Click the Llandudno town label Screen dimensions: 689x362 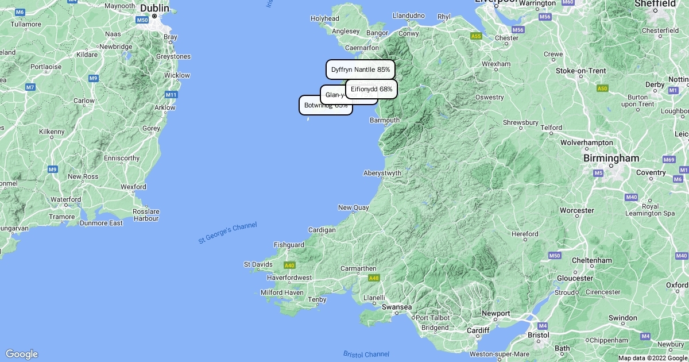tap(408, 15)
